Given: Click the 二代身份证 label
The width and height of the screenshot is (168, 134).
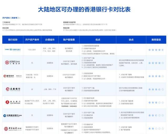Looking at the screenshot, I should pos(6,22).
